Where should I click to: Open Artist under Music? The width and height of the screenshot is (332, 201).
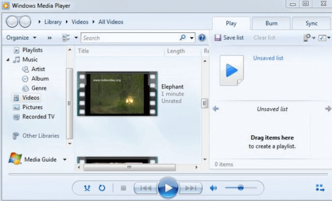pyautogui.click(x=38, y=69)
